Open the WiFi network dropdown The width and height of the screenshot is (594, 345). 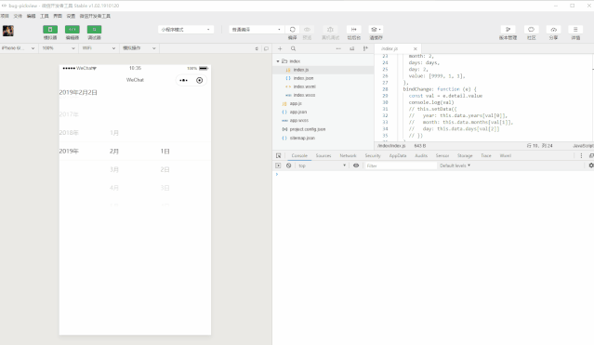(99, 48)
